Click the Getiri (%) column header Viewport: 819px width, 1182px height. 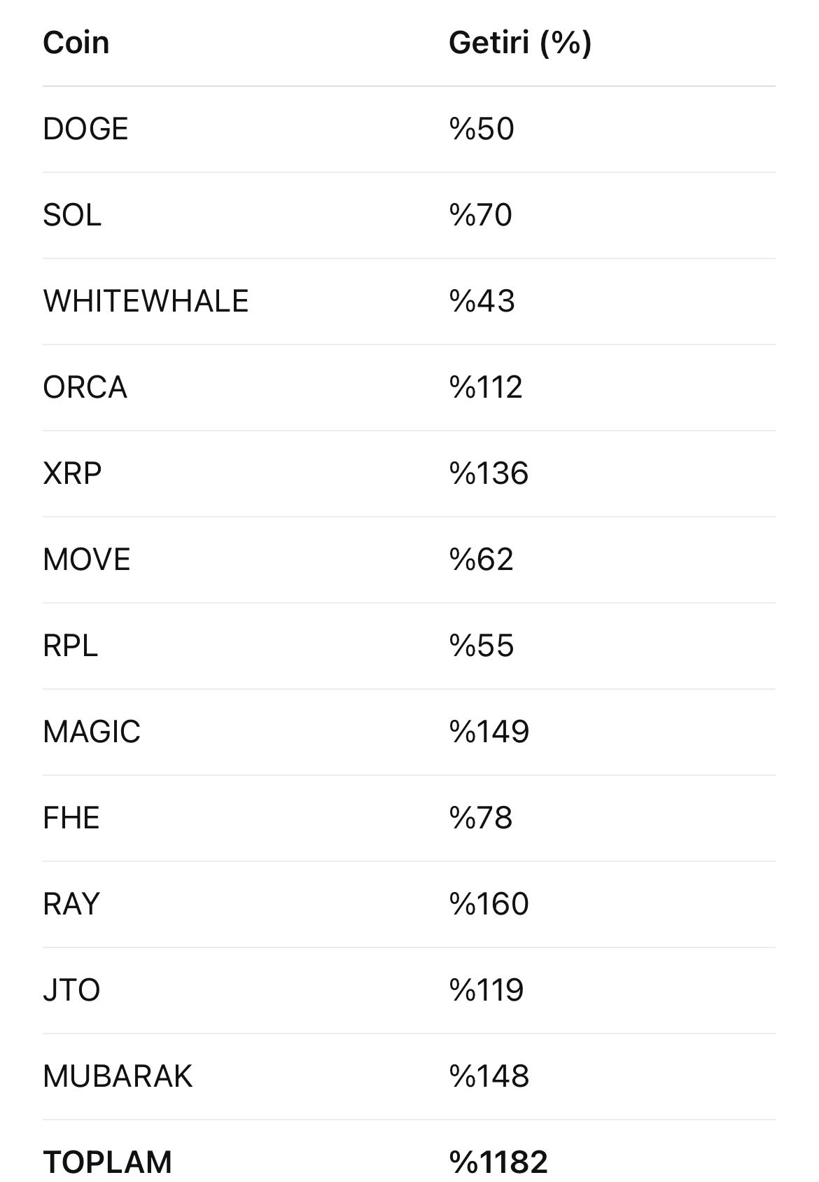tap(519, 43)
